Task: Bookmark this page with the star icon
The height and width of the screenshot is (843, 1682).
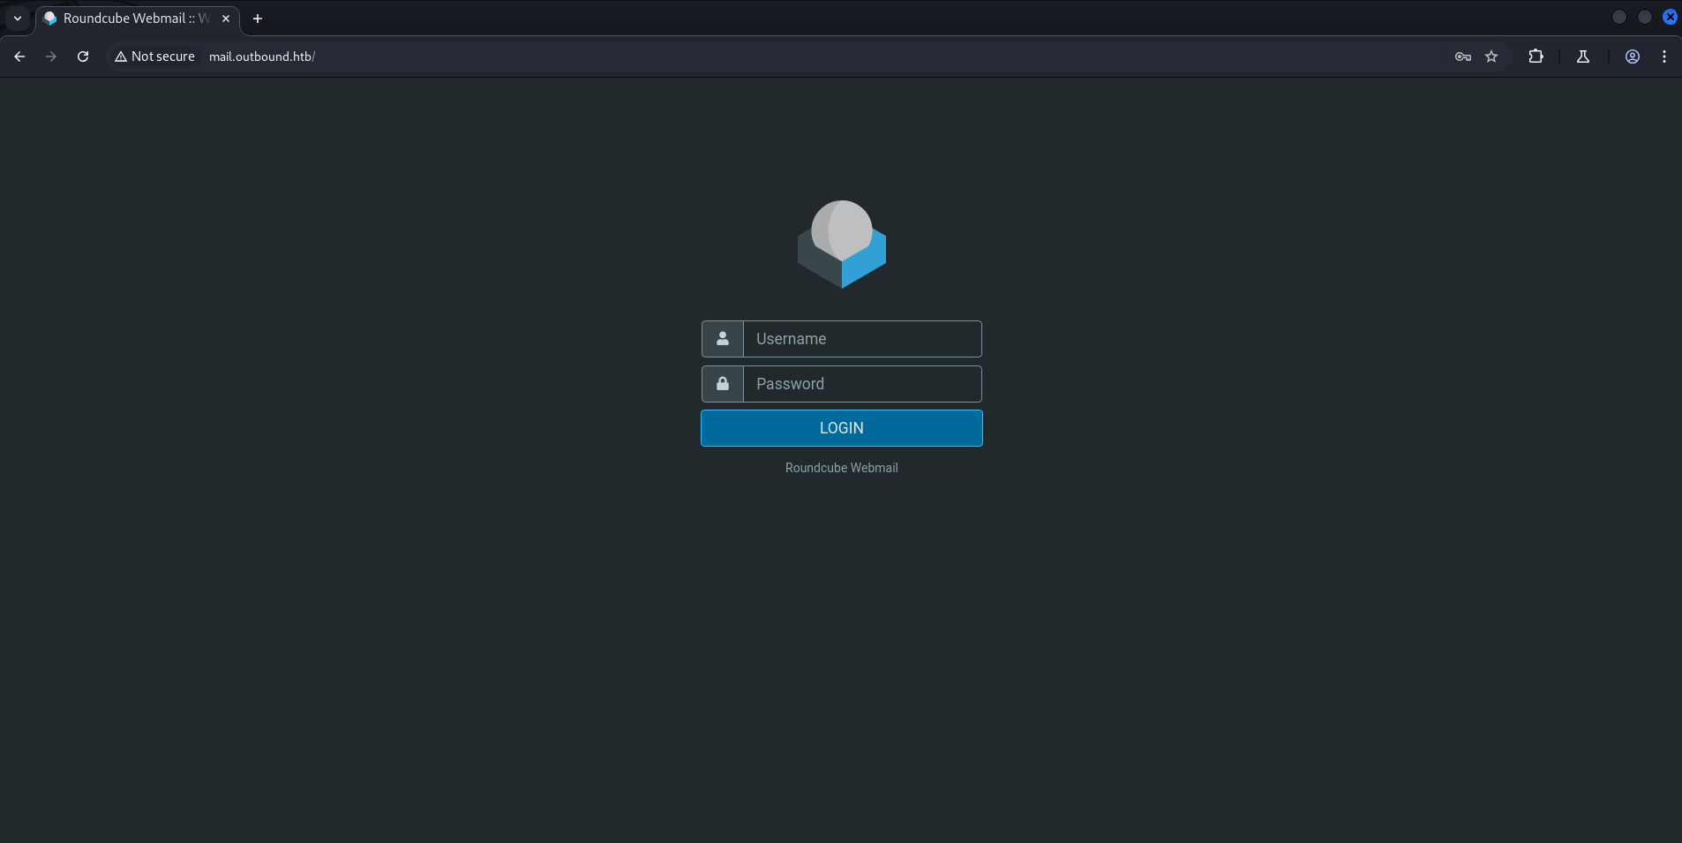Action: 1491,56
